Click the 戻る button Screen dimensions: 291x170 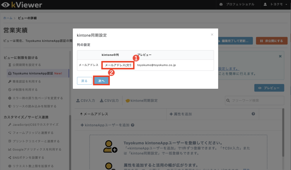click(x=84, y=81)
